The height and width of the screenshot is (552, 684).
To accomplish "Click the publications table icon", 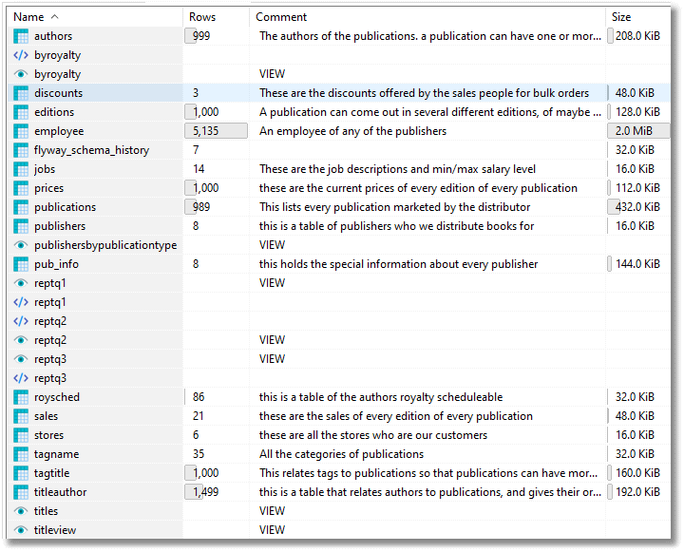I will point(21,207).
